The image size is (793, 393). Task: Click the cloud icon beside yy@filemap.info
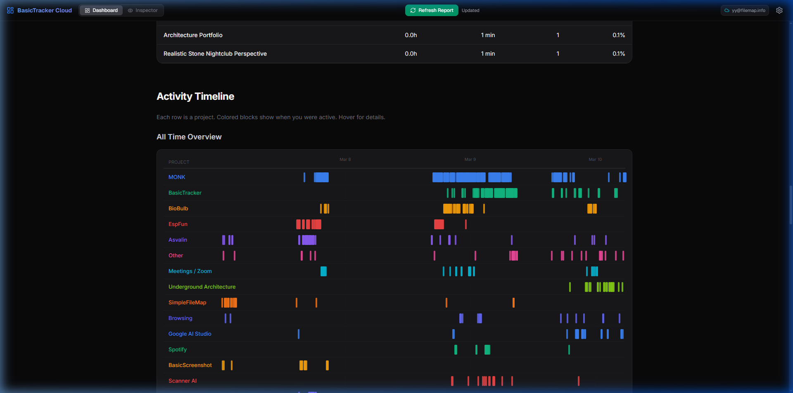click(727, 10)
